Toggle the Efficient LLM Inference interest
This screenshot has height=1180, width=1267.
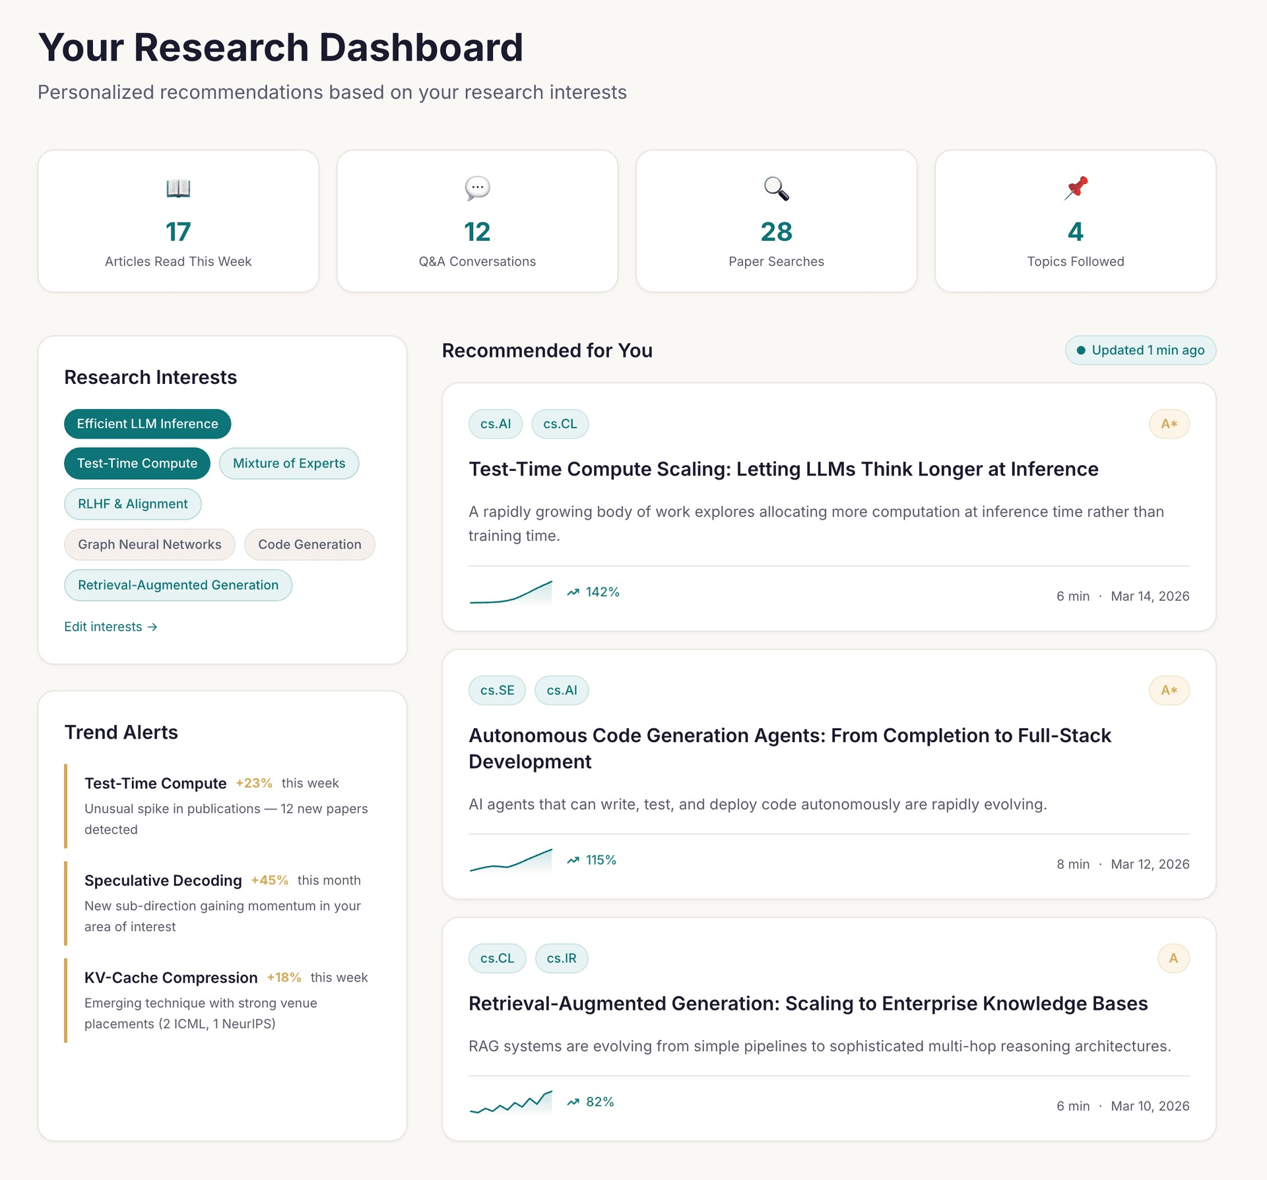click(x=147, y=423)
